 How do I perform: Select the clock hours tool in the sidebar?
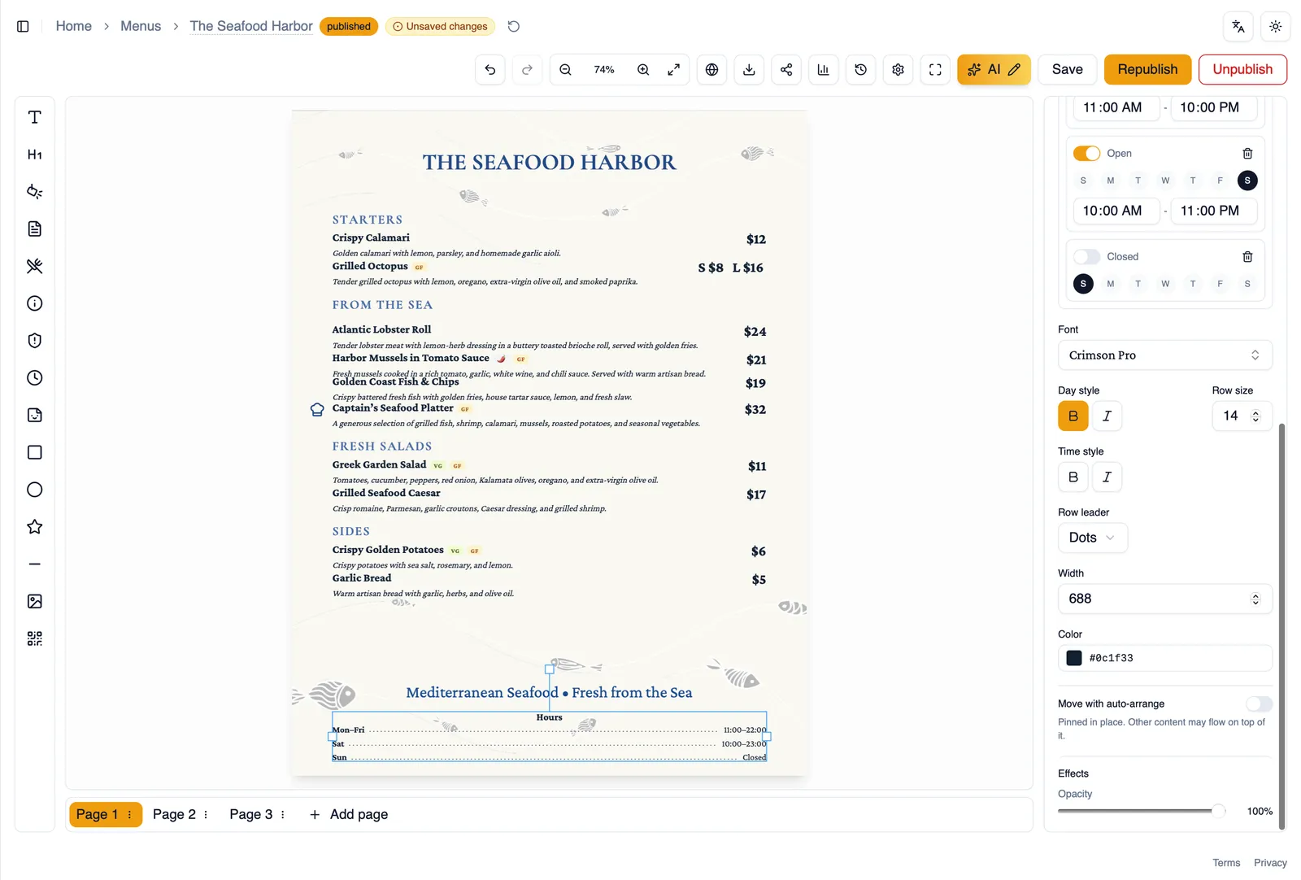pos(34,377)
